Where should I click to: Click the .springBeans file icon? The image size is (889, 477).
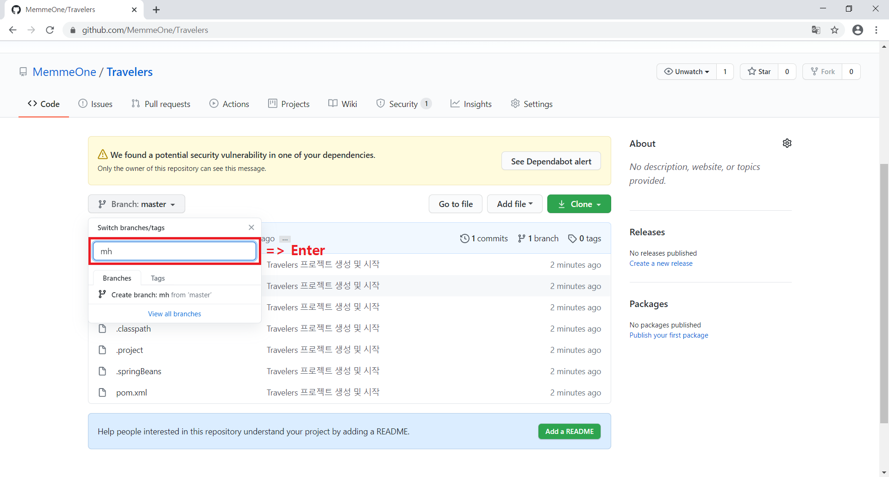[x=102, y=371]
